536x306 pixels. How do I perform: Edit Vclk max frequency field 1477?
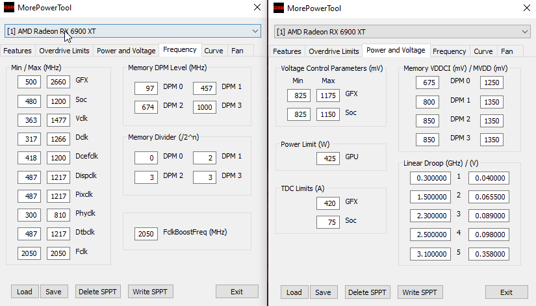point(58,120)
